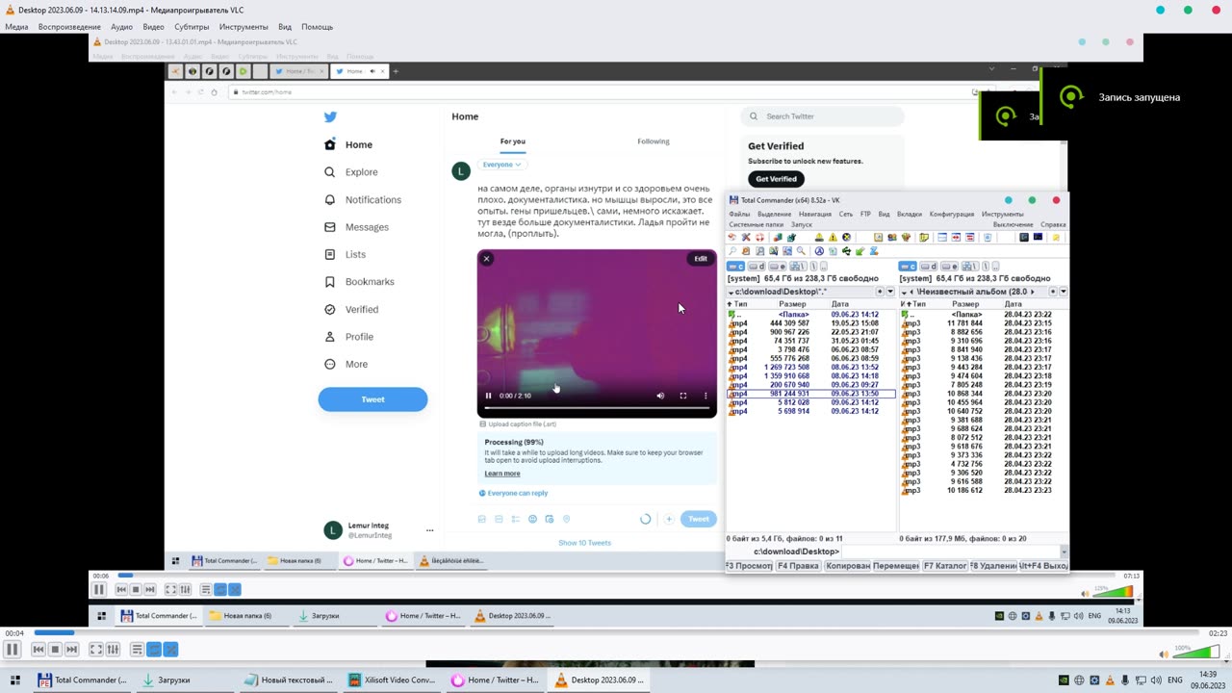Toggle loop mode in outer VLC controls

click(154, 650)
